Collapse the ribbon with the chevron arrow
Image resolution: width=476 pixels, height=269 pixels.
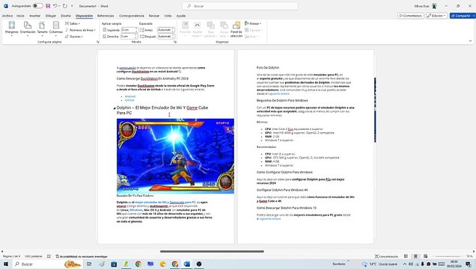[x=470, y=41]
